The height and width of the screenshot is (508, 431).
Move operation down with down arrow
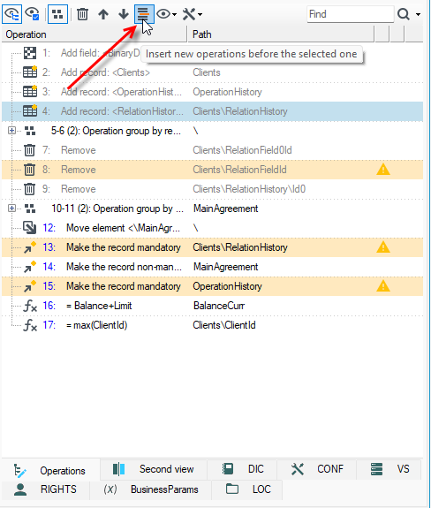[124, 14]
